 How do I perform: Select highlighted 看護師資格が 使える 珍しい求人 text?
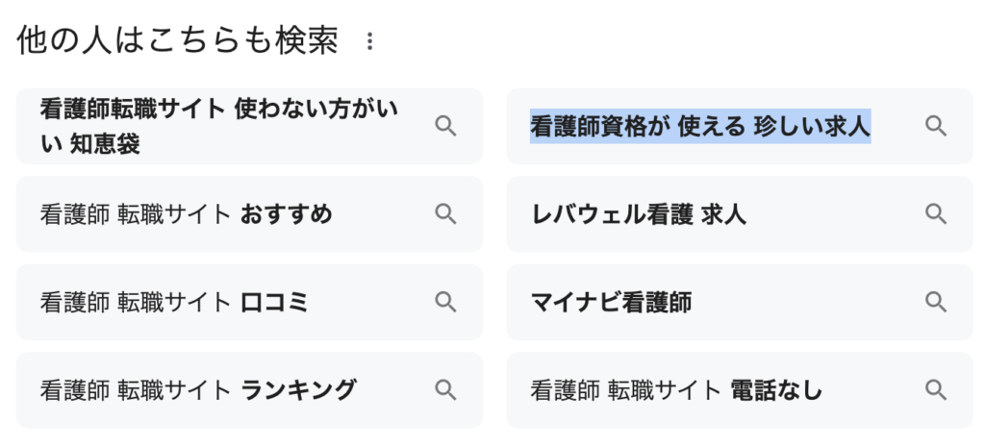pyautogui.click(x=700, y=126)
